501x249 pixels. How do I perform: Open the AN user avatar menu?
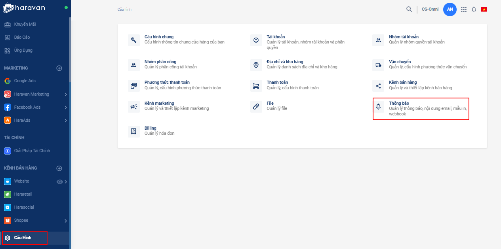click(450, 9)
